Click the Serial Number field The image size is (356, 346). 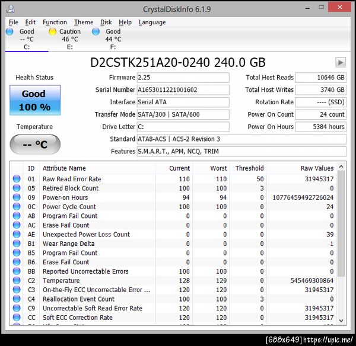[183, 90]
